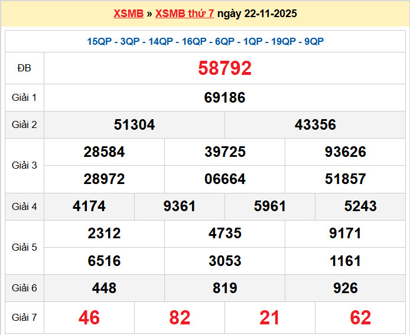Select Giải 4 number 5243
This screenshot has height=335, width=410.
click(360, 206)
